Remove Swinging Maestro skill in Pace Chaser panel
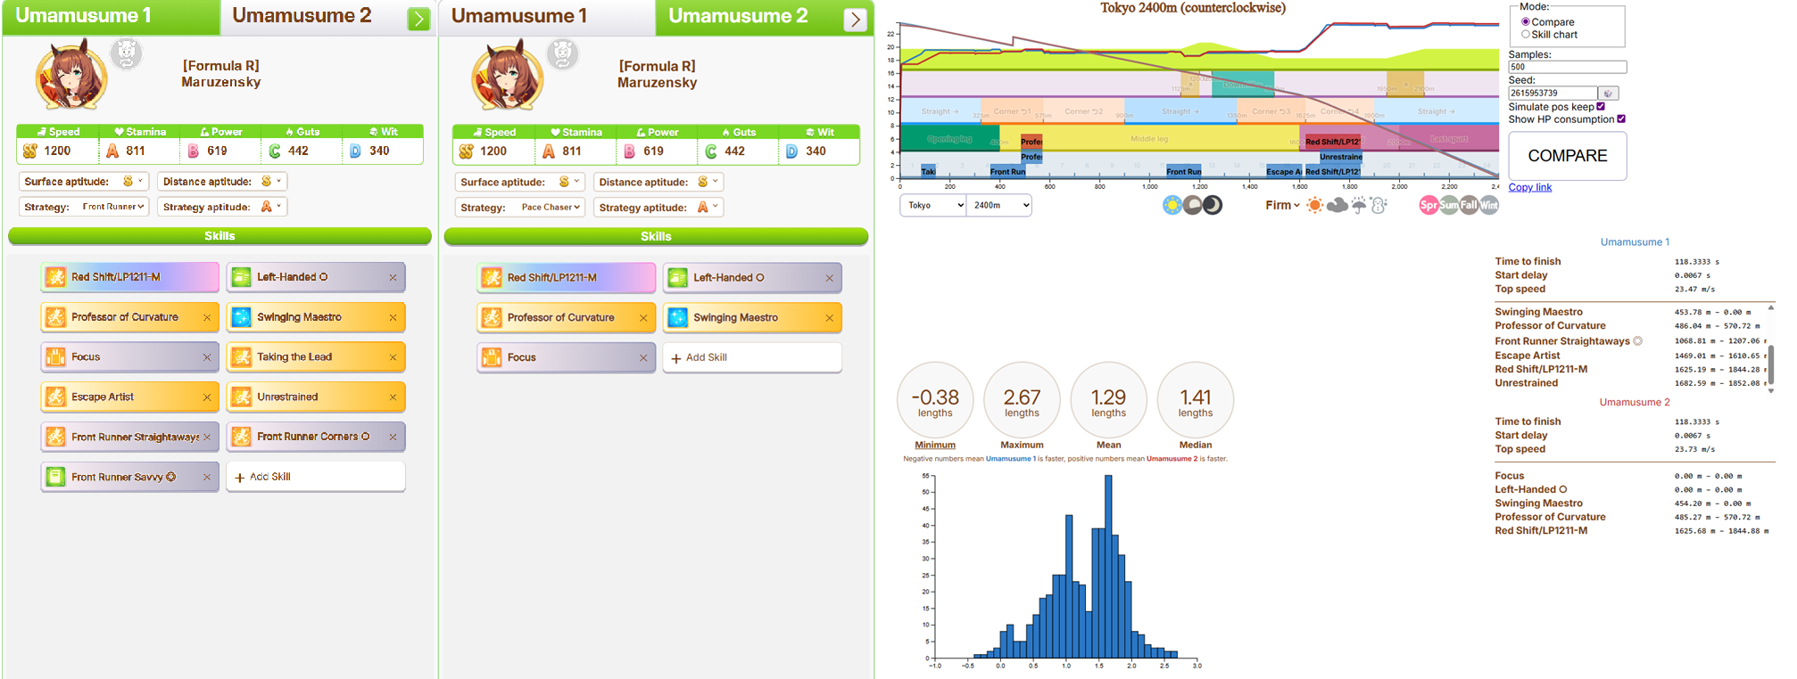Image resolution: width=1797 pixels, height=679 pixels. click(x=829, y=318)
